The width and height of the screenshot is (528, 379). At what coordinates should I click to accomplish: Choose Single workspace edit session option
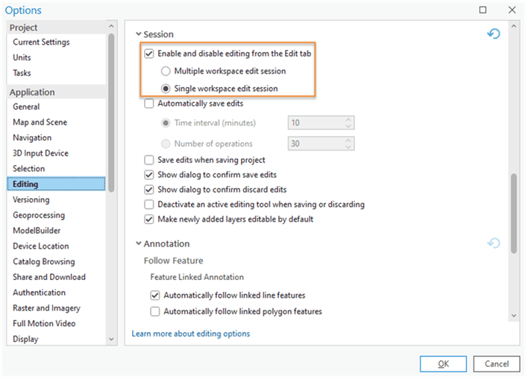point(166,89)
